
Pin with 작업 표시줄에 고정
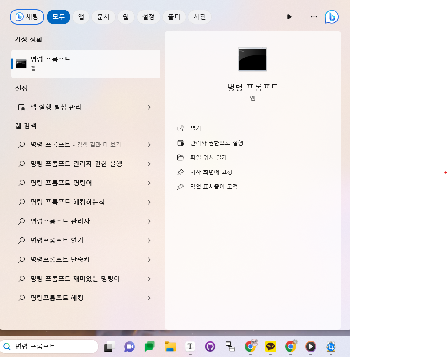click(214, 187)
